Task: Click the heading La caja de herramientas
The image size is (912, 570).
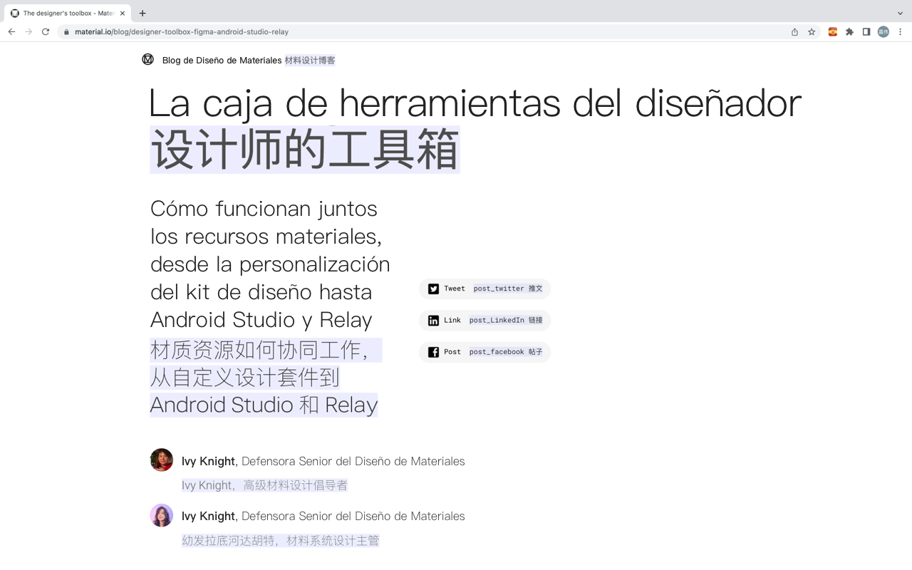Action: [475, 103]
